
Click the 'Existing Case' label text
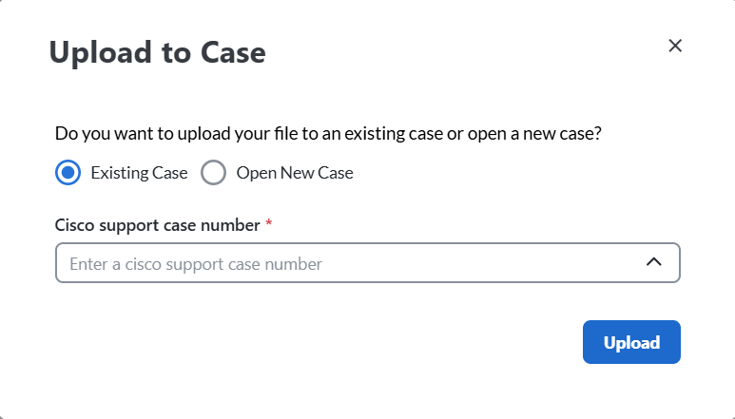coord(139,173)
